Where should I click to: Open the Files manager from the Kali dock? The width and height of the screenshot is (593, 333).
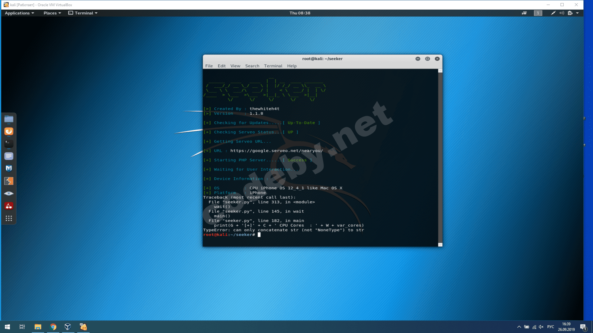[x=9, y=119]
